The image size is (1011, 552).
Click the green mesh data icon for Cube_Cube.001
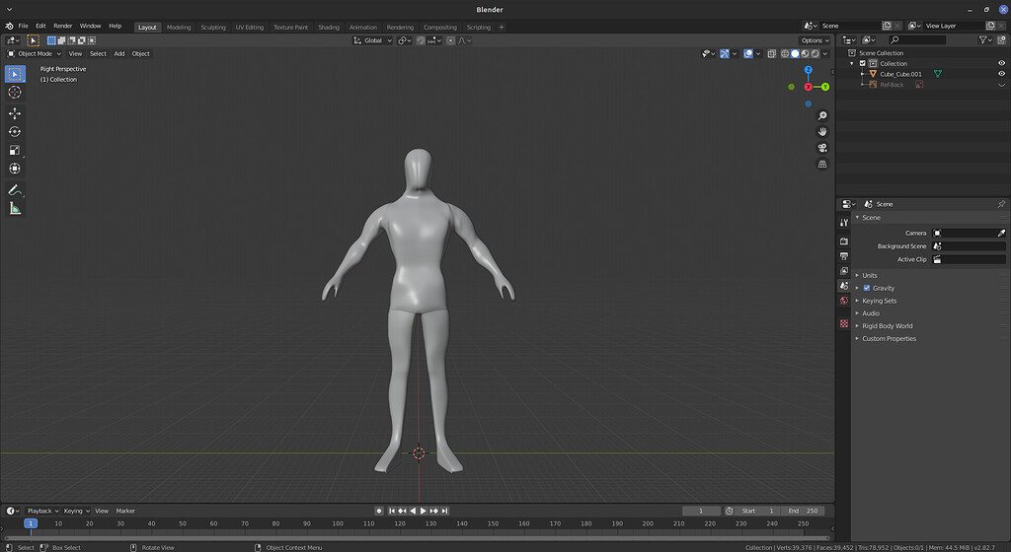coord(938,74)
